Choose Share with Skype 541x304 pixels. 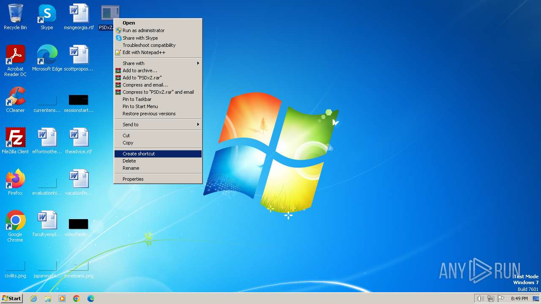(158, 38)
